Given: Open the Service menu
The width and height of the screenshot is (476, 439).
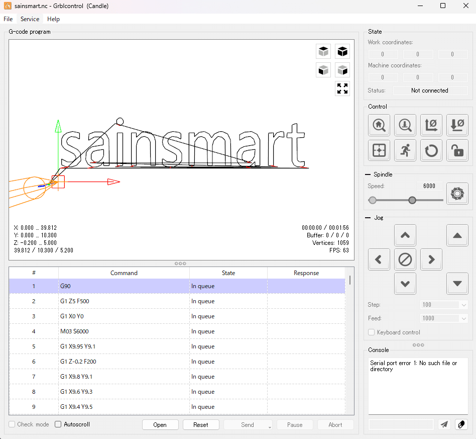Looking at the screenshot, I should pos(30,19).
